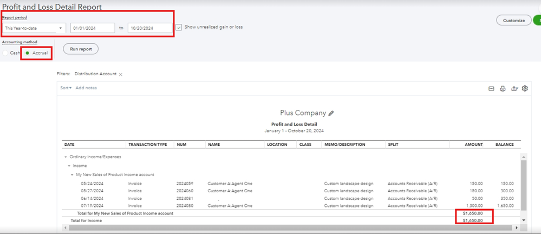
Task: Select Accrual accounting method
Action: pyautogui.click(x=28, y=53)
